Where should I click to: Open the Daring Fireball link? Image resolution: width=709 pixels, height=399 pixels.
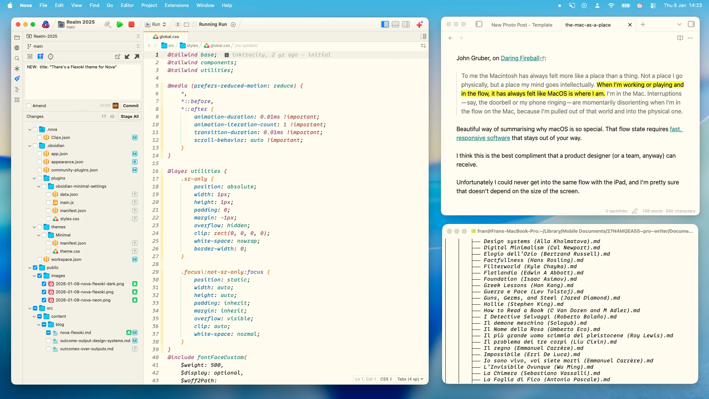coord(520,58)
